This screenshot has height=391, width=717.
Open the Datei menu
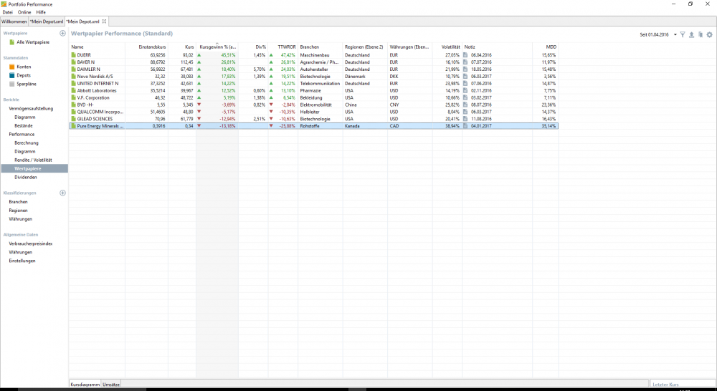(8, 12)
